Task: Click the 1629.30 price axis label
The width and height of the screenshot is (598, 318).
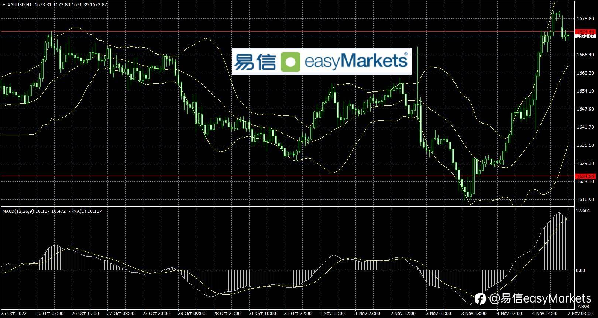Action: (585, 163)
